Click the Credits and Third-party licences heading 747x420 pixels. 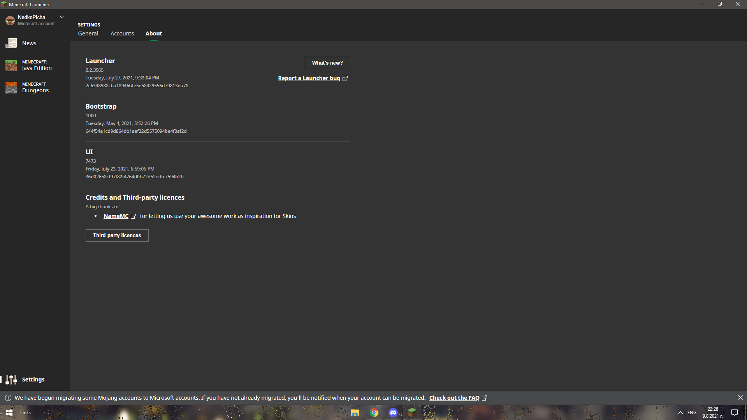point(135,197)
